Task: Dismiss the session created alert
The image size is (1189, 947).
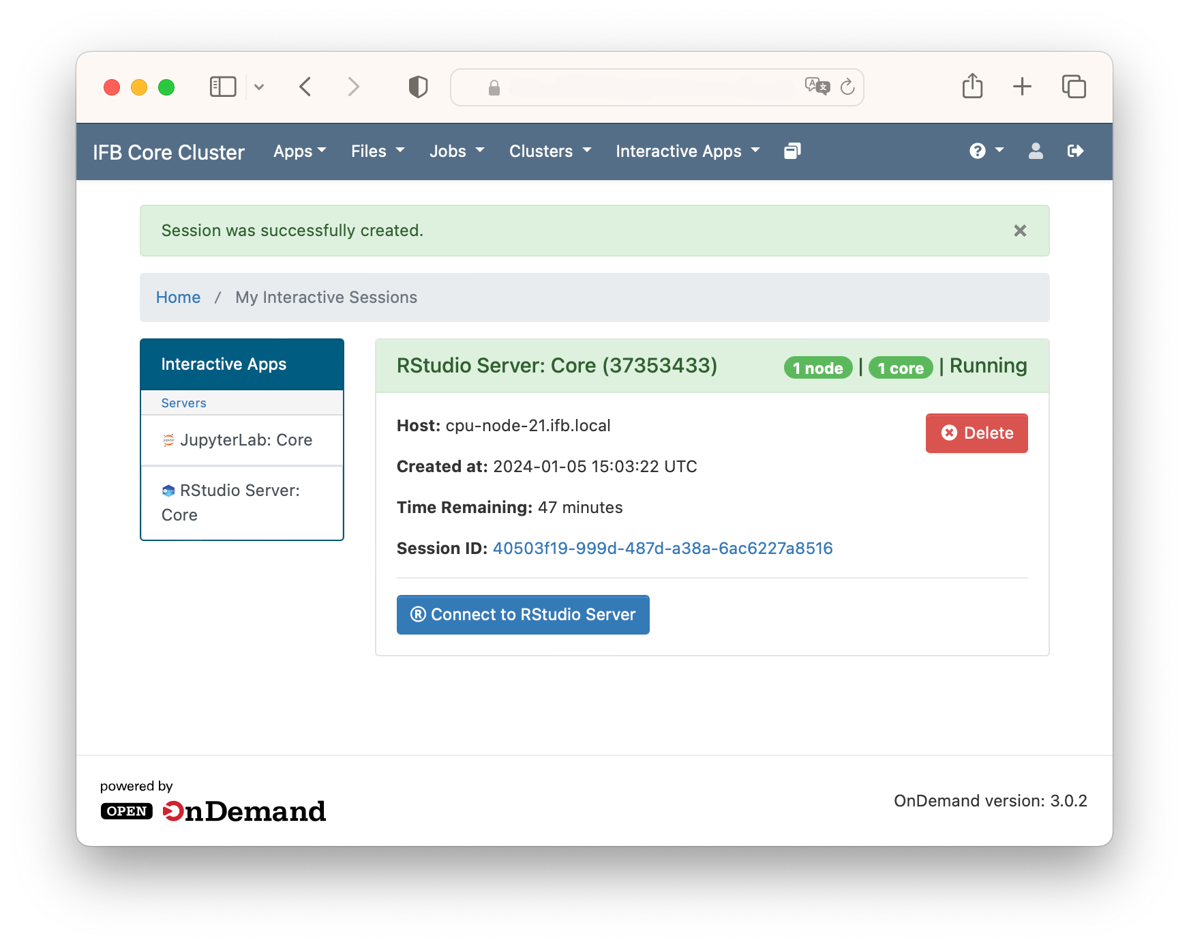Action: pyautogui.click(x=1020, y=231)
